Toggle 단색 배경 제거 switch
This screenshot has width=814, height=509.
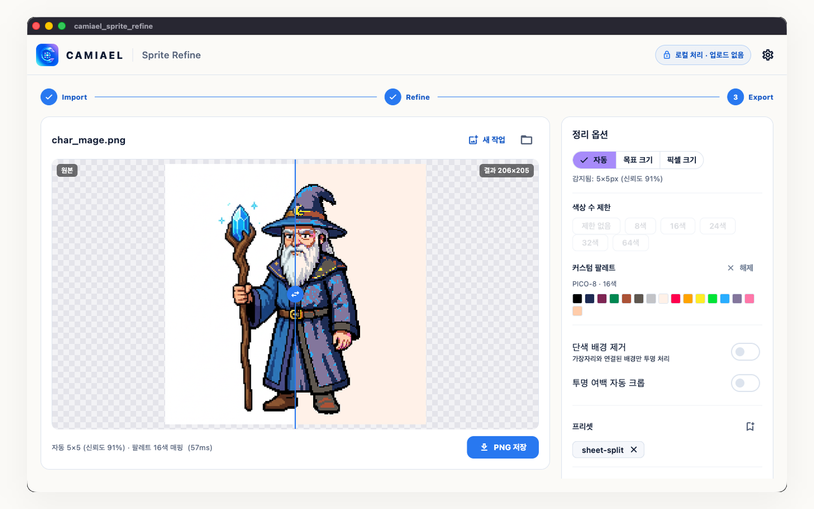click(745, 352)
